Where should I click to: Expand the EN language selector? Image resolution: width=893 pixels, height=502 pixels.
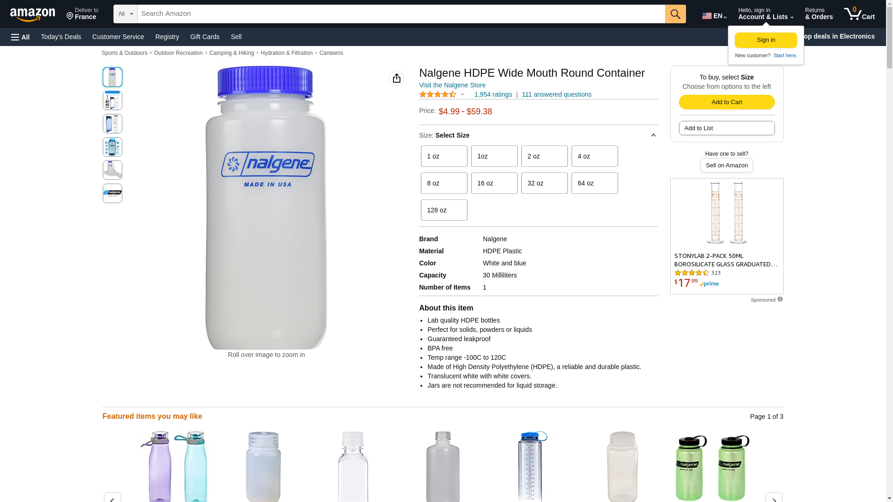point(714,15)
